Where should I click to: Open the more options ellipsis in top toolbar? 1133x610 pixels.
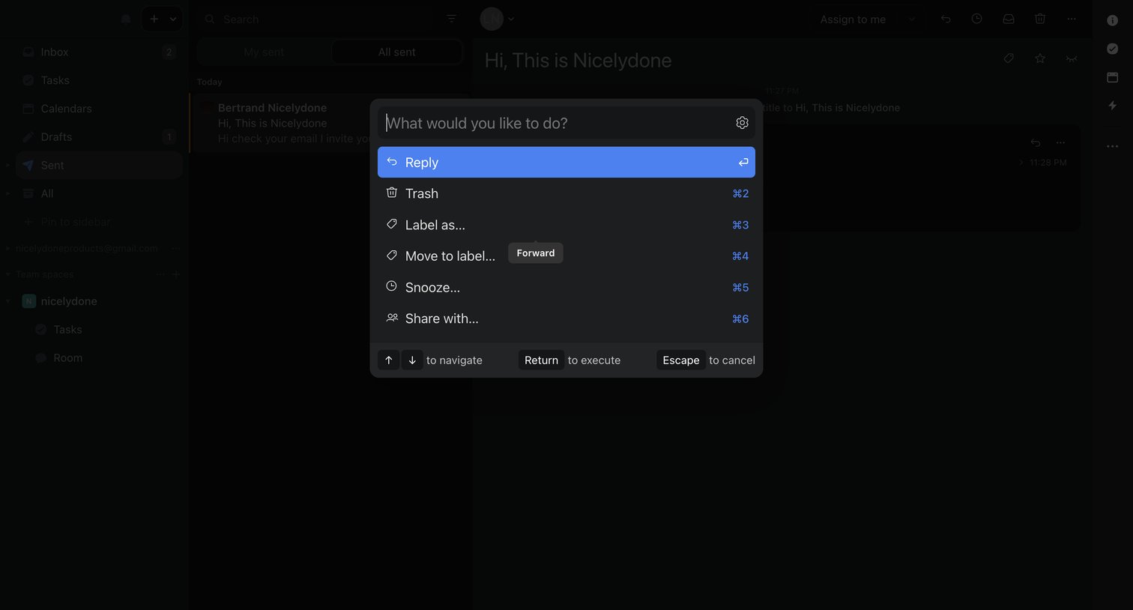1072,19
